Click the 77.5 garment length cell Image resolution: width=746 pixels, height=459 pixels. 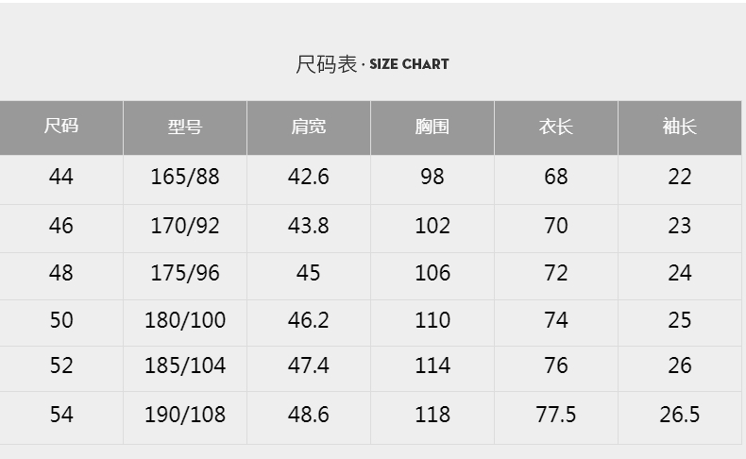tap(556, 417)
